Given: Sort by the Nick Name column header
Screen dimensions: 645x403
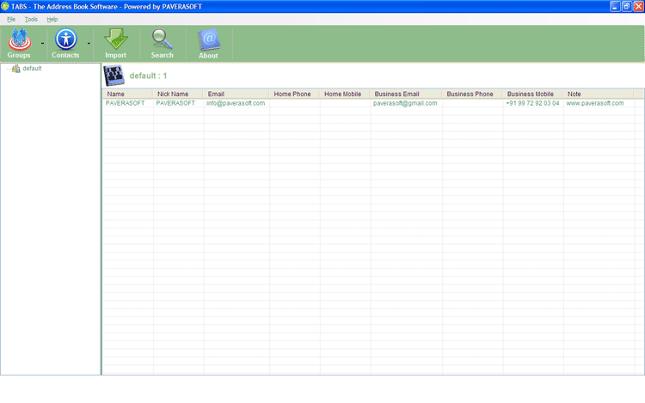Looking at the screenshot, I should [x=178, y=94].
